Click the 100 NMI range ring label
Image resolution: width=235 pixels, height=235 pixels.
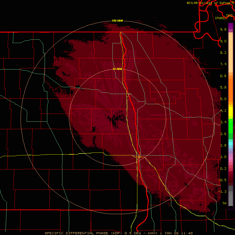(x=117, y=21)
